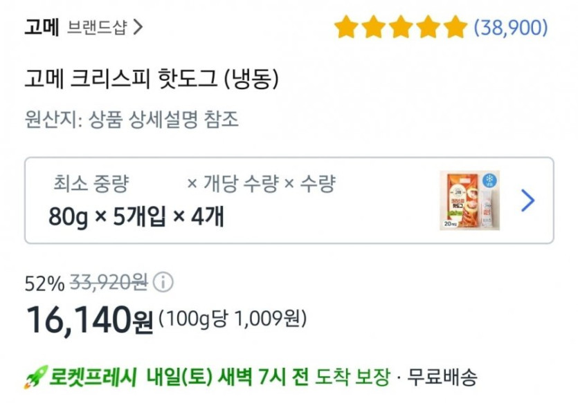578x403 pixels.
Task: Open the 브랜드샵 chevron arrow
Action: click(138, 28)
